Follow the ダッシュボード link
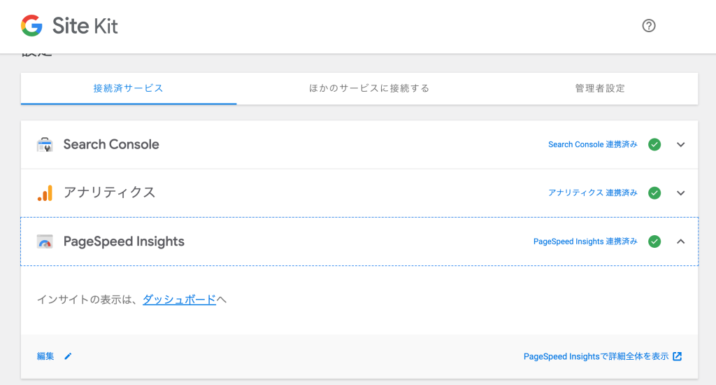This screenshot has width=716, height=385. pos(179,300)
